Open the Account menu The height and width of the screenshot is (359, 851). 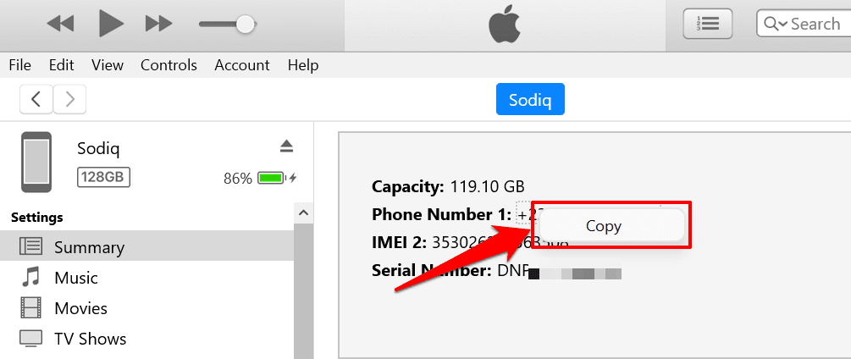click(242, 65)
